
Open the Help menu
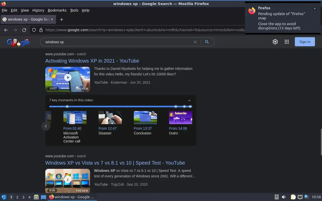86,10
